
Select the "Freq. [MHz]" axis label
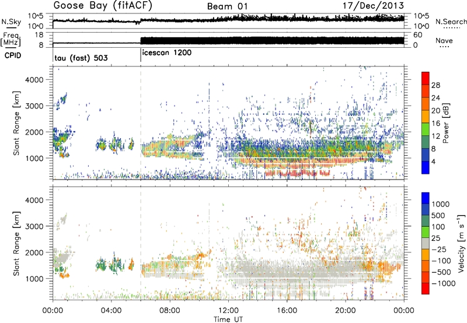(11, 40)
